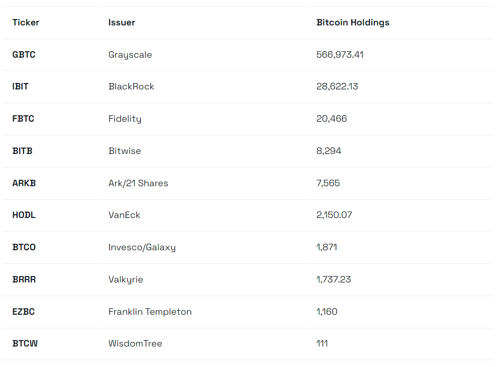The height and width of the screenshot is (367, 499).
Task: Click the Ticker column header
Action: [x=26, y=22]
